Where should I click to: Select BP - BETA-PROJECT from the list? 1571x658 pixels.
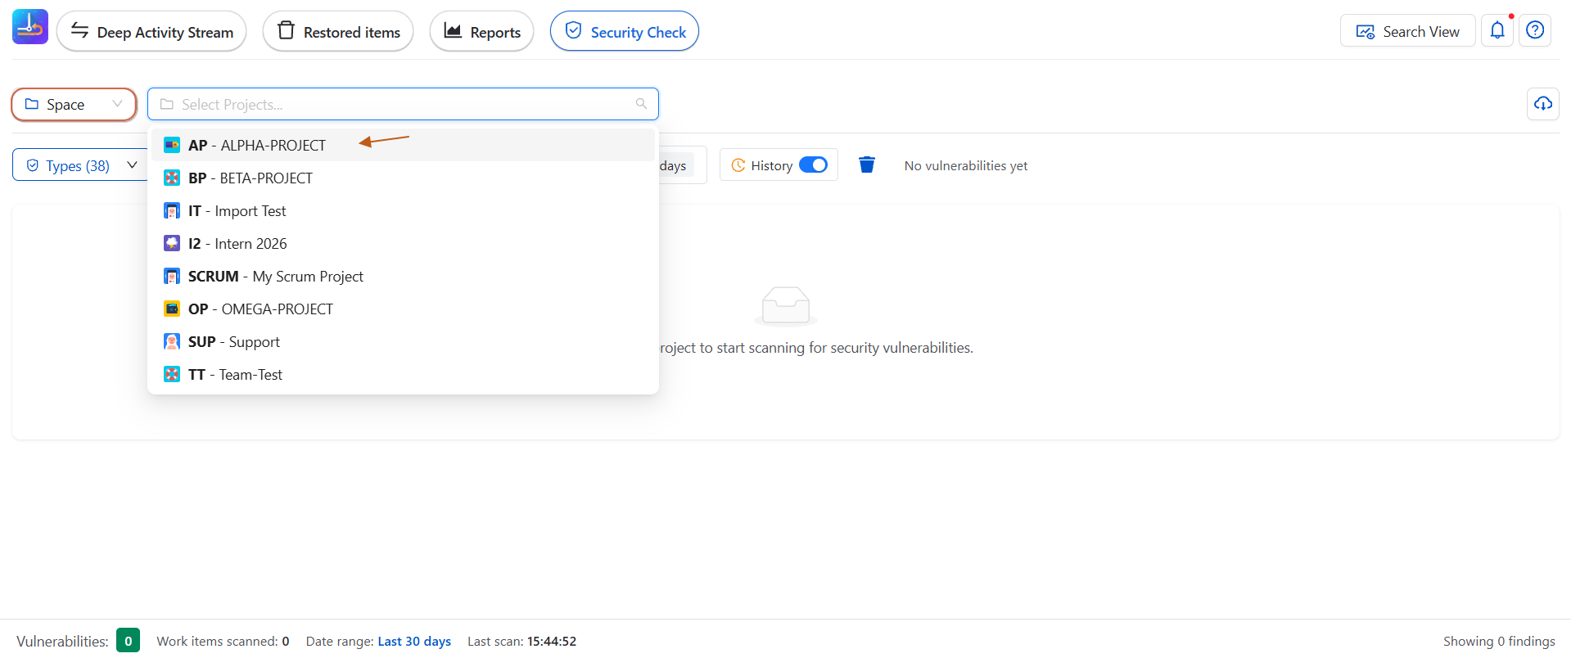[x=403, y=178]
